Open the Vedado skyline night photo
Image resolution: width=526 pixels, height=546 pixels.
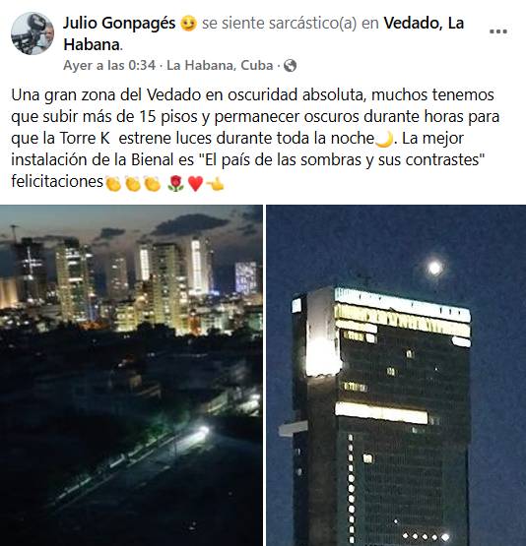point(131,376)
